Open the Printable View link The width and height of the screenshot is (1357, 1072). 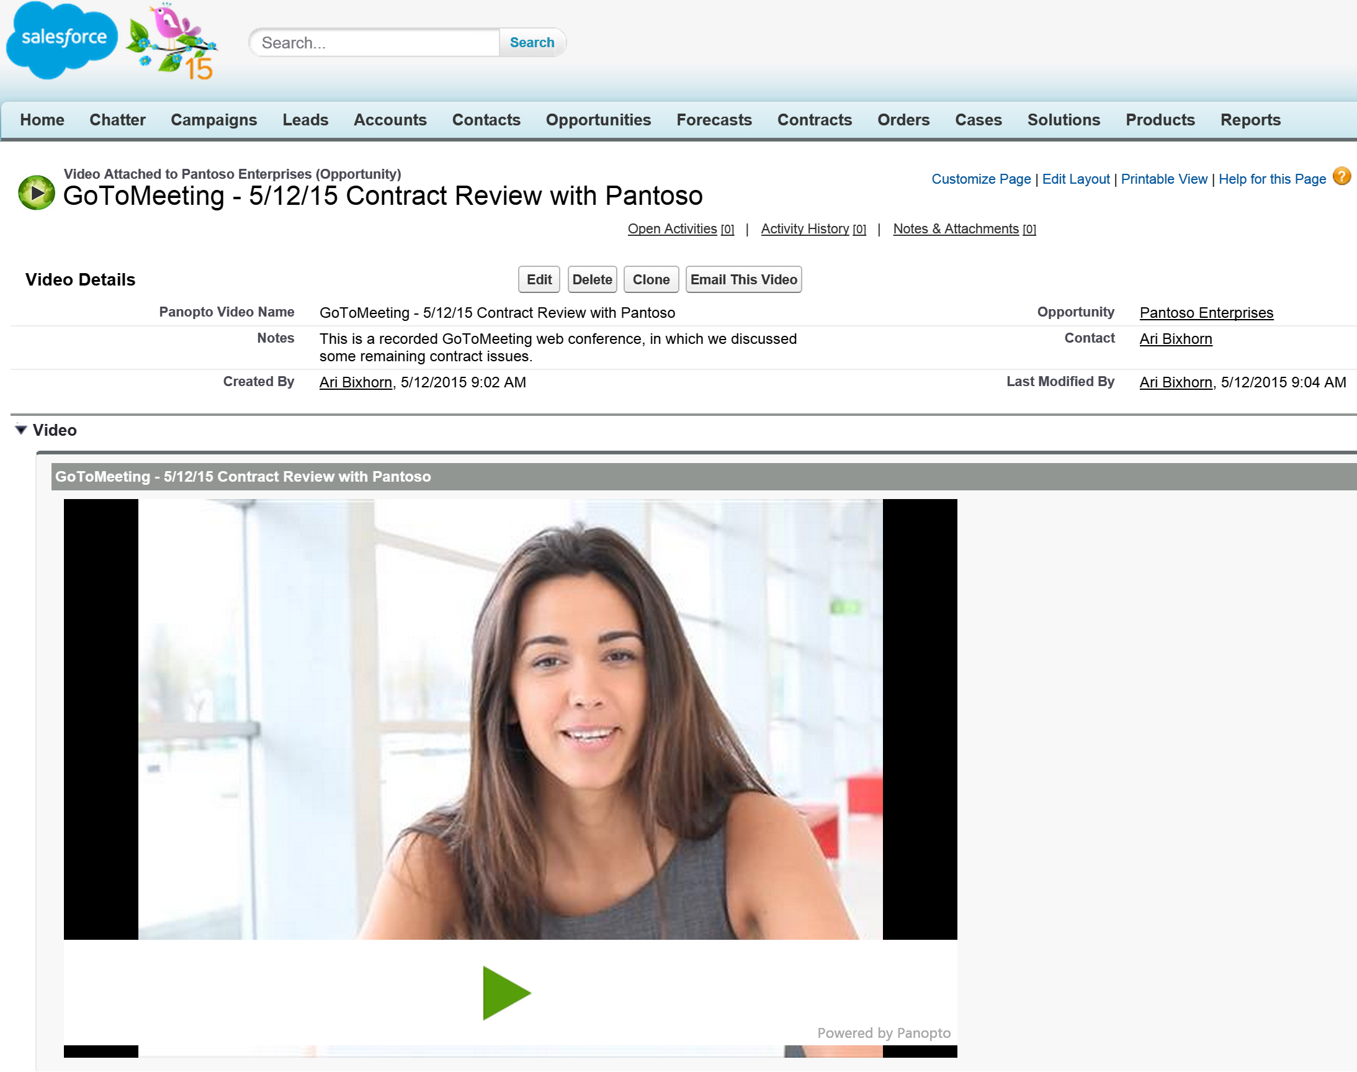[1163, 179]
